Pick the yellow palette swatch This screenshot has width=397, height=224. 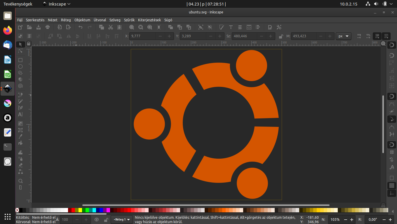click(x=80, y=210)
